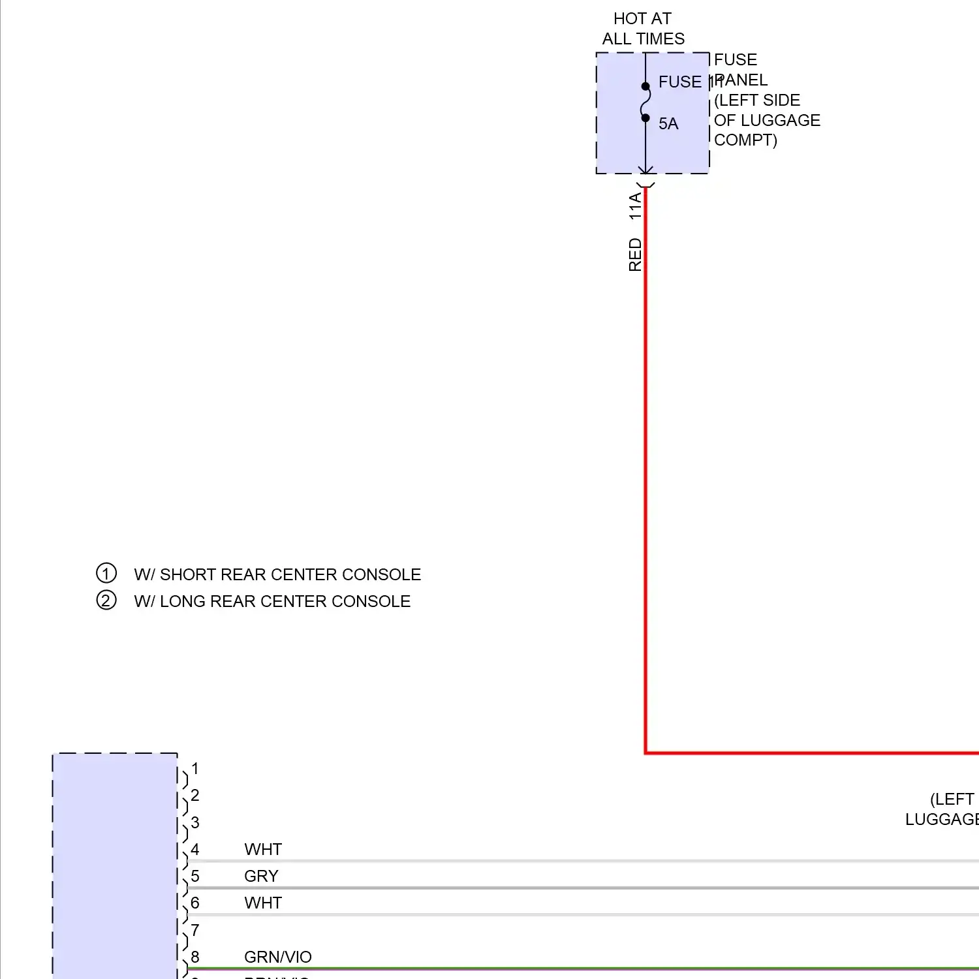The height and width of the screenshot is (979, 979).
Task: Click connector pin number 4
Action: tap(194, 849)
